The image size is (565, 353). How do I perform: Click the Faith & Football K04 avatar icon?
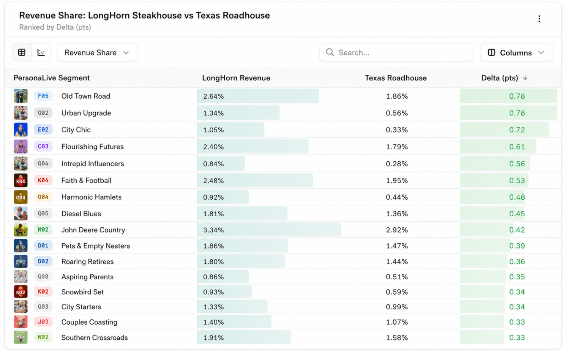[x=21, y=180]
